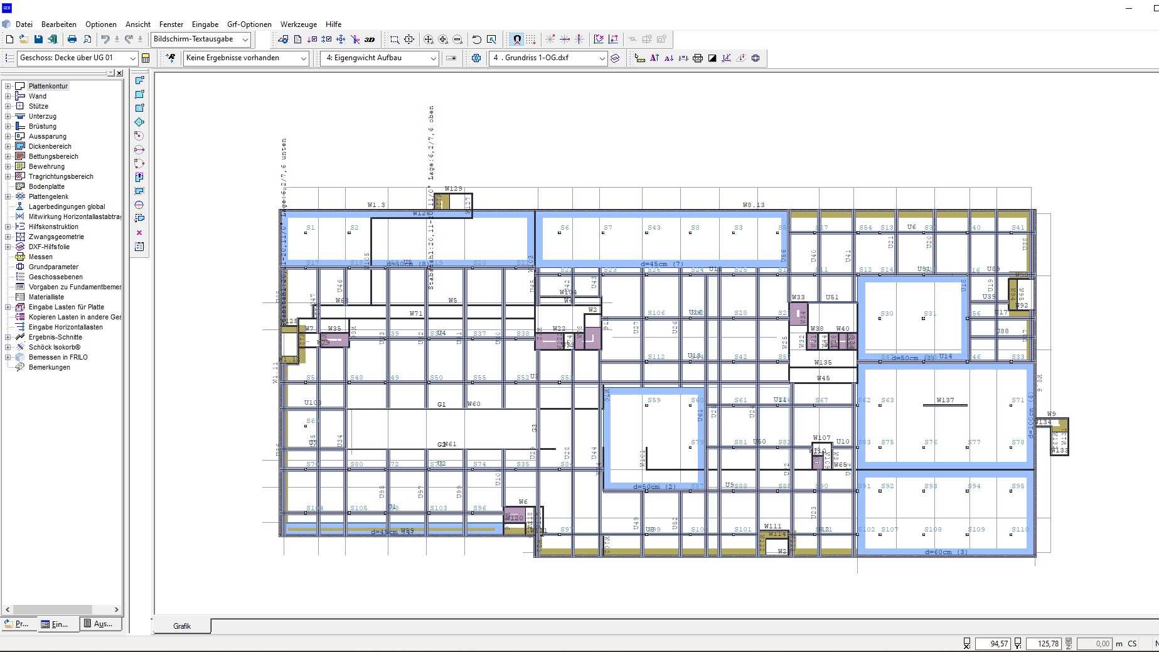1159x652 pixels.
Task: Click the increase text size icon
Action: click(654, 58)
